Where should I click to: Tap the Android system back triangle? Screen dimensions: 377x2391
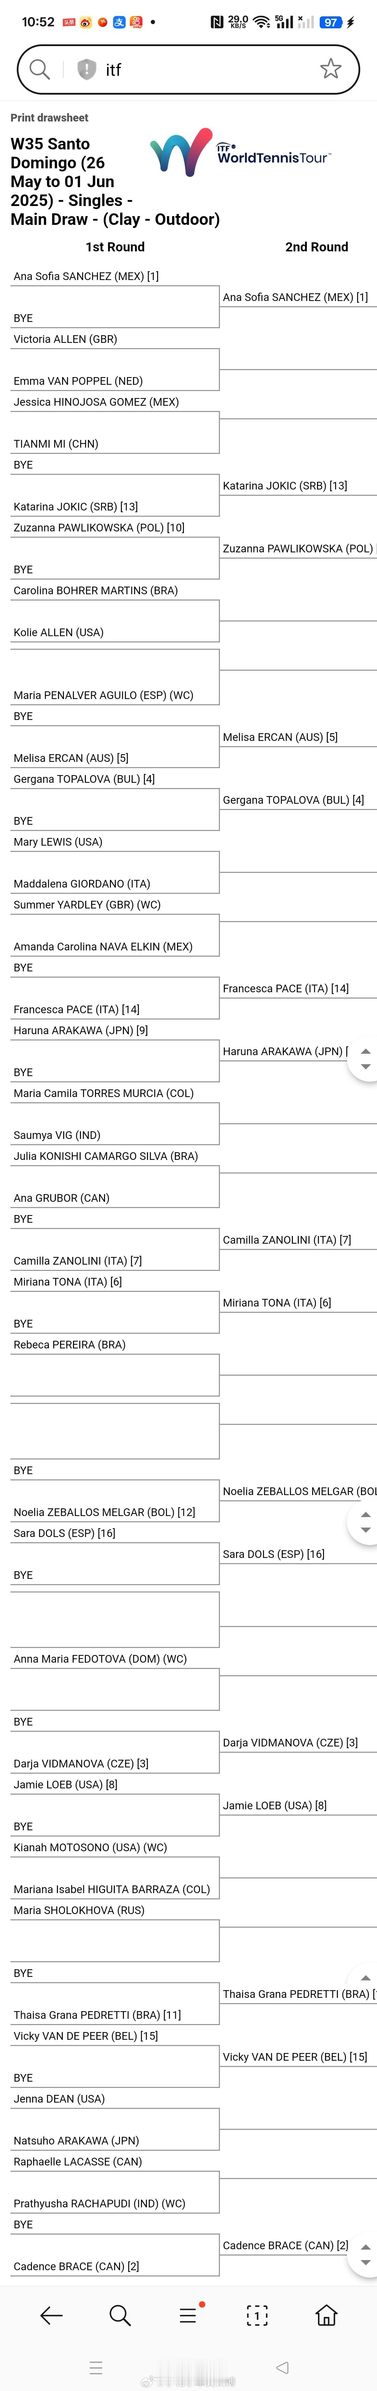pyautogui.click(x=282, y=2368)
